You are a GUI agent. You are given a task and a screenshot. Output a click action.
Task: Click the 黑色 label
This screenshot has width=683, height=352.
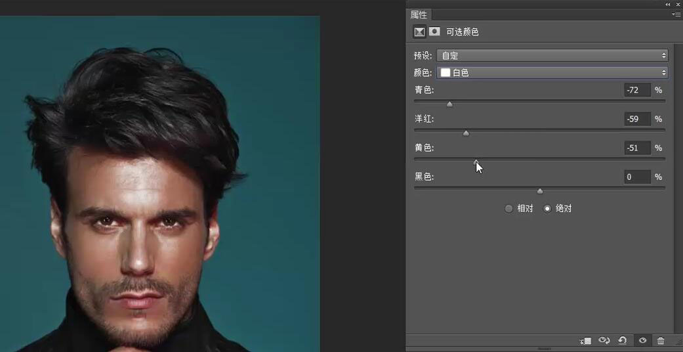424,177
